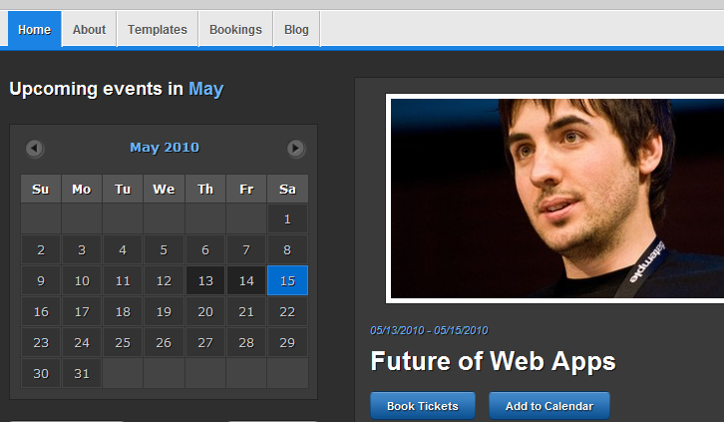Go to next month in calendar
The height and width of the screenshot is (422, 724).
click(296, 149)
